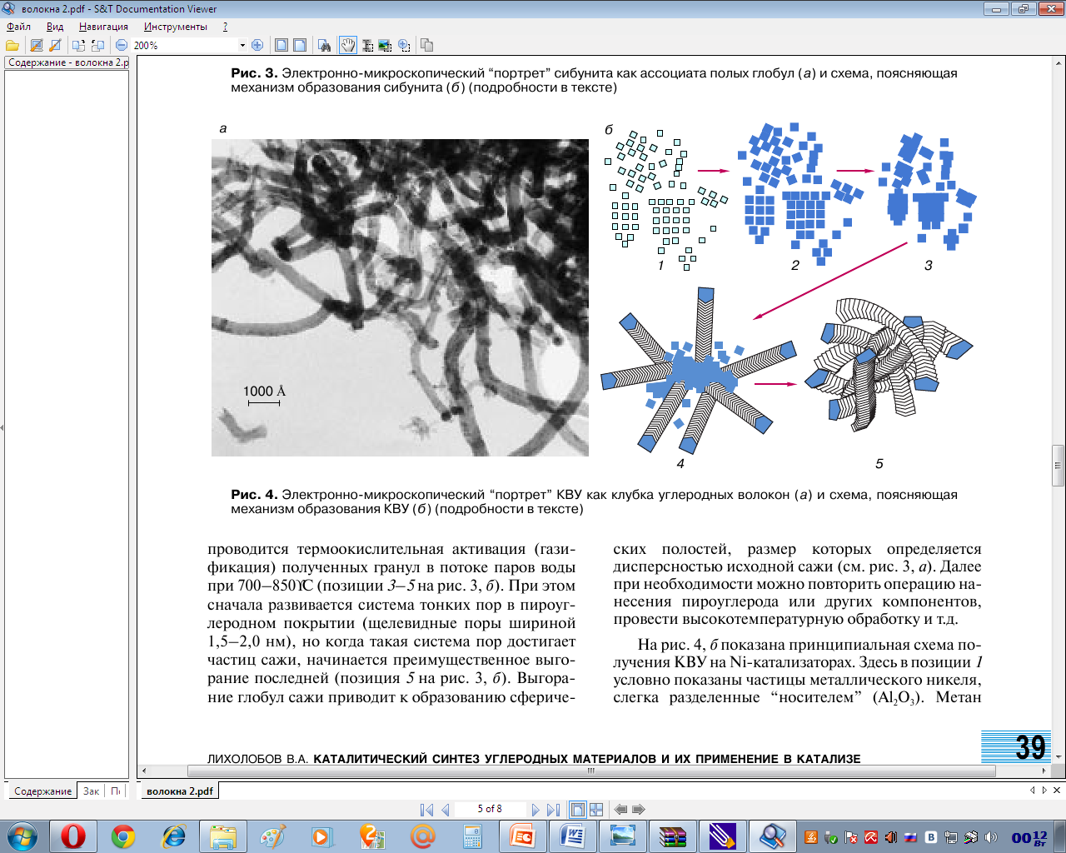
Task: Click the copy icon in toolbar
Action: coord(427,45)
